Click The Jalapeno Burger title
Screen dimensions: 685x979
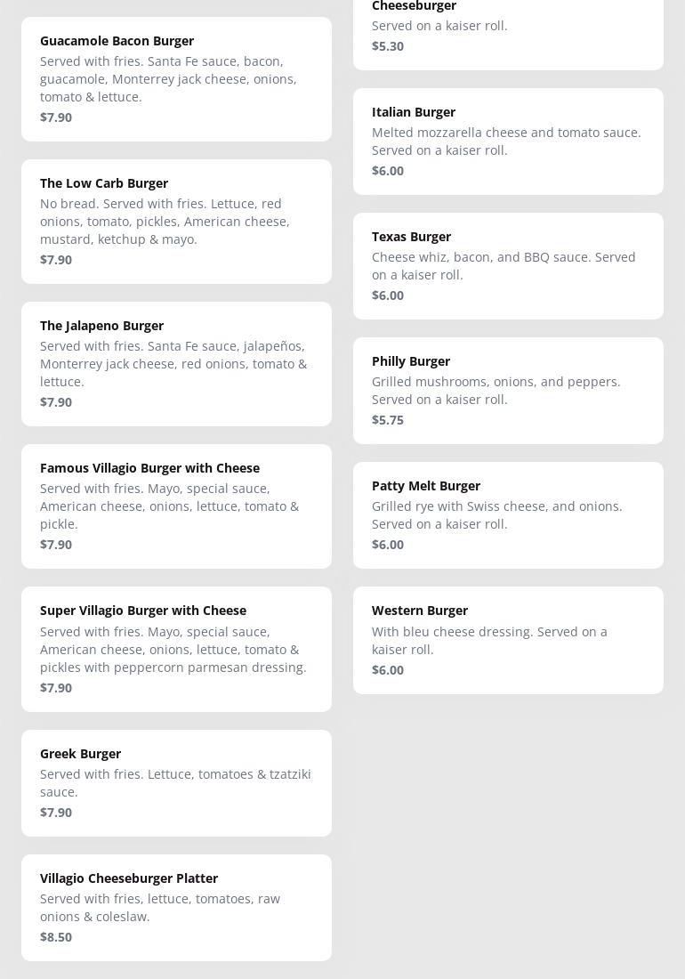coord(101,326)
